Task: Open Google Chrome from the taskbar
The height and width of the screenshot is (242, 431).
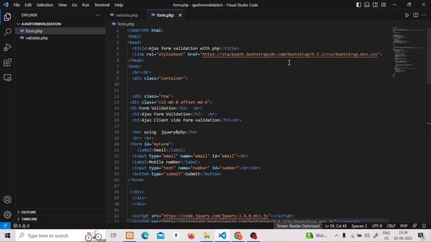Action: coord(238,236)
